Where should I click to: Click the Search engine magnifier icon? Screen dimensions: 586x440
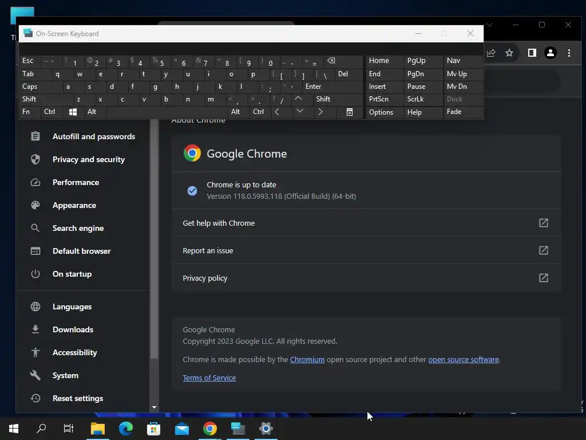35,228
